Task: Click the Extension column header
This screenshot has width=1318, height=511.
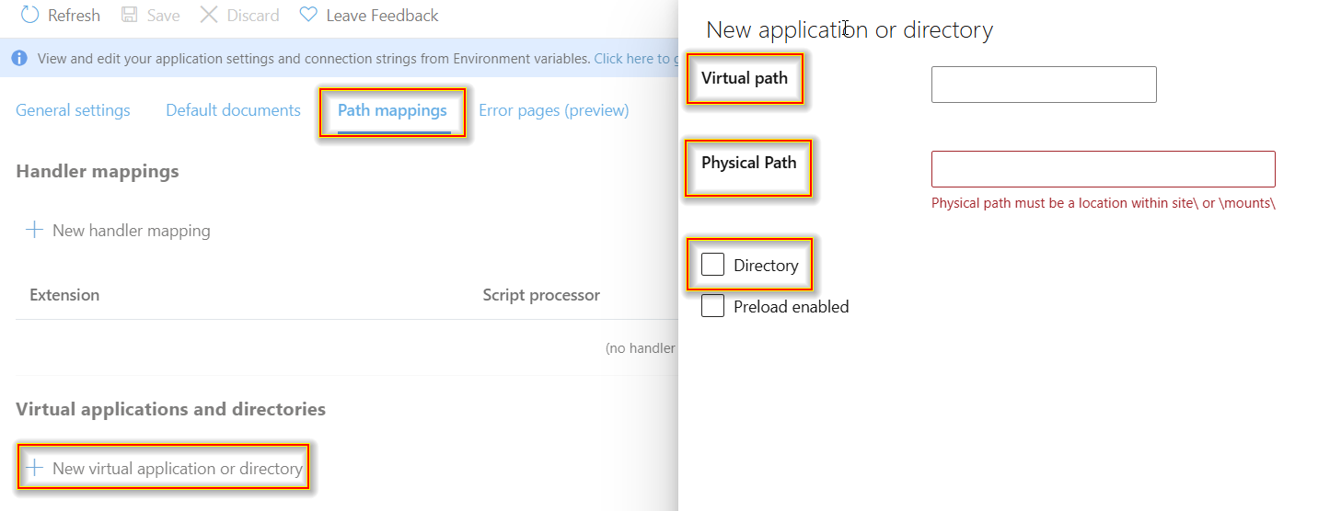Action: click(x=64, y=295)
